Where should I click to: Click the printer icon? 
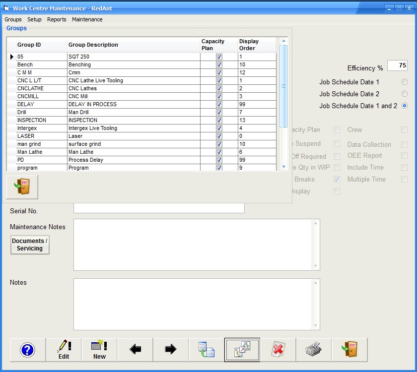pos(314,350)
